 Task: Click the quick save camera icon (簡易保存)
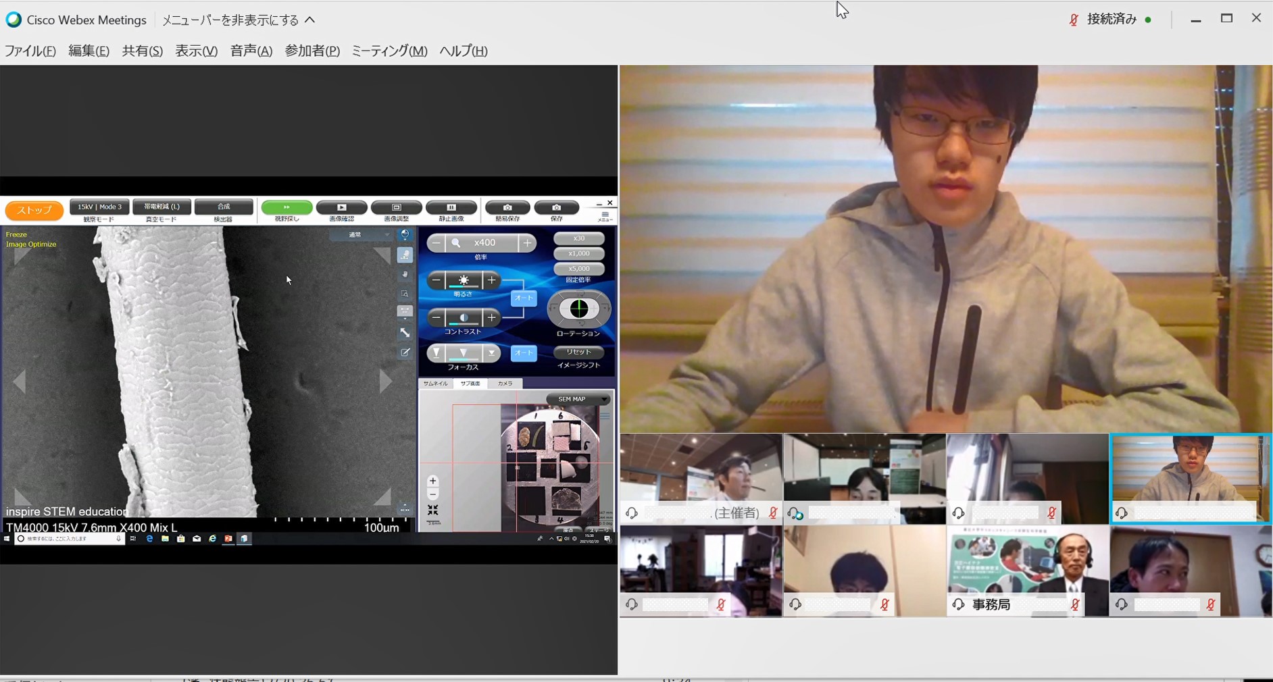point(507,208)
